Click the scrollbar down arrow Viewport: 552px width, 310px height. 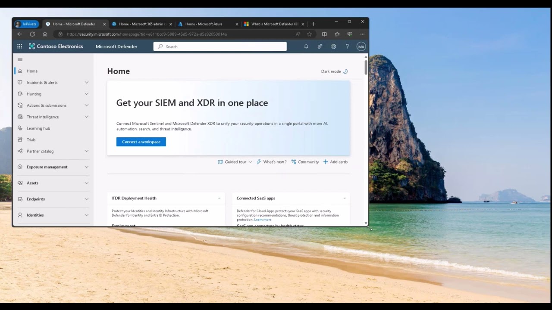click(x=366, y=224)
